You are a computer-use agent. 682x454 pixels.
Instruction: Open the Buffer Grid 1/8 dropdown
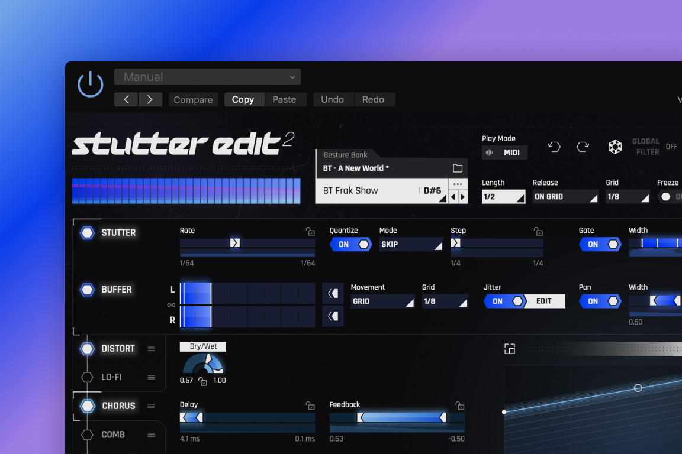pyautogui.click(x=445, y=301)
